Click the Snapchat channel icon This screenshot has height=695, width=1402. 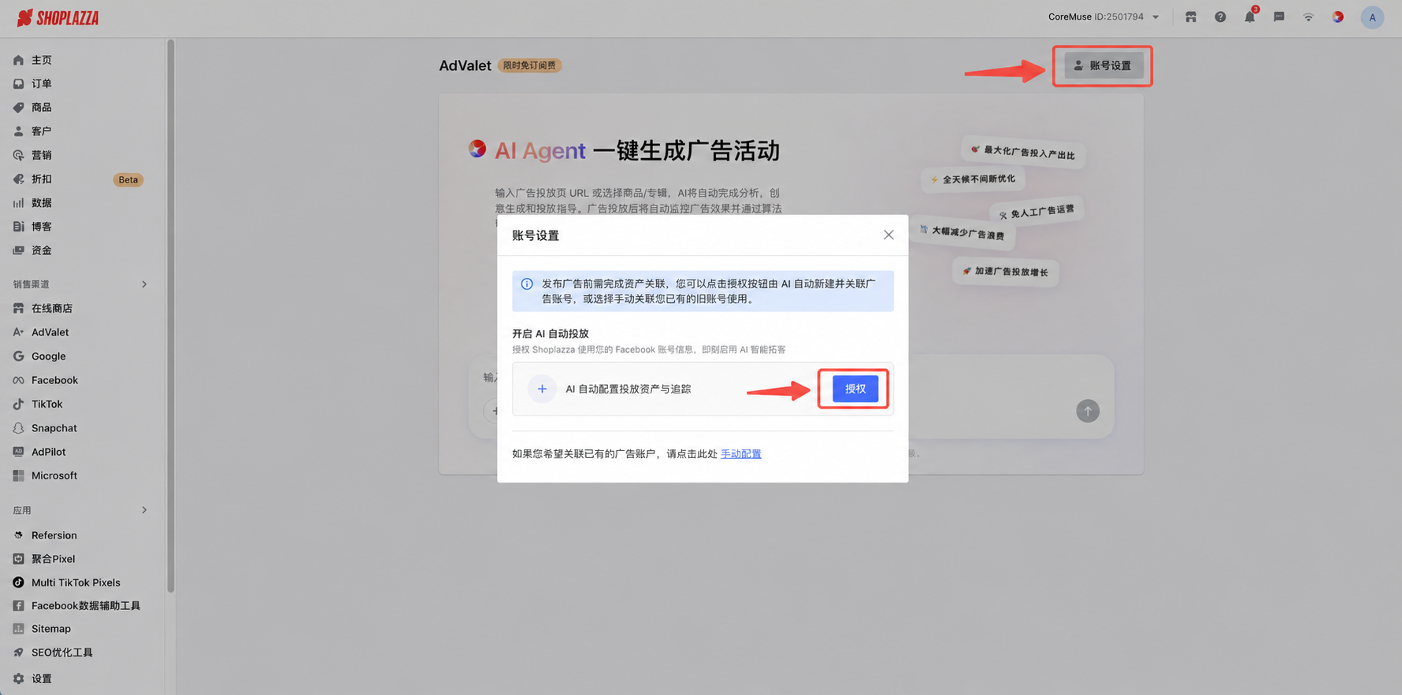coord(18,428)
